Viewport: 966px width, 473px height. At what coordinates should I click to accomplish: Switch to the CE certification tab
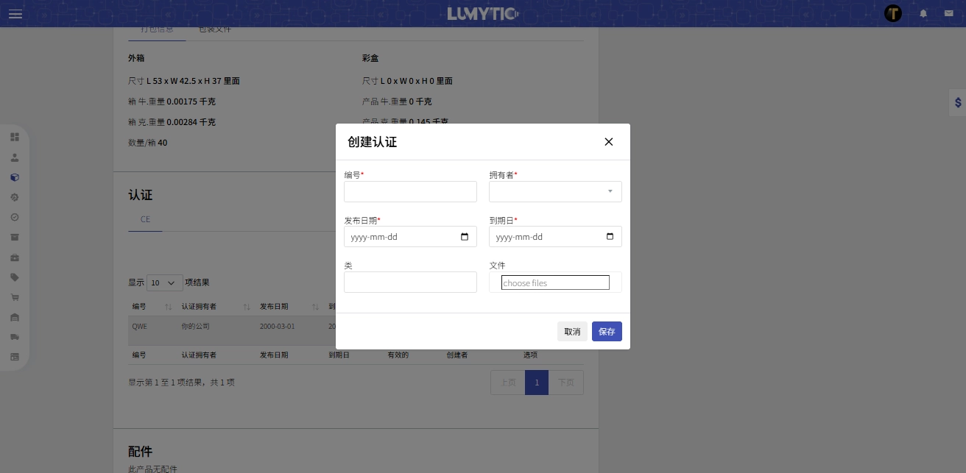[x=145, y=219]
